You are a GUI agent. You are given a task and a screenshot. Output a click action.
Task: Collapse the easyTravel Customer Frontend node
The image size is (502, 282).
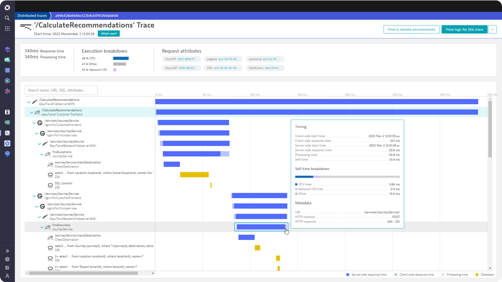32,113
